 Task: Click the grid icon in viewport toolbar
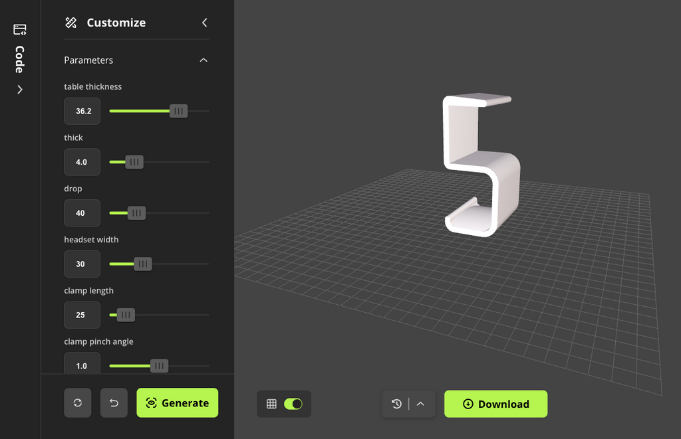click(271, 404)
